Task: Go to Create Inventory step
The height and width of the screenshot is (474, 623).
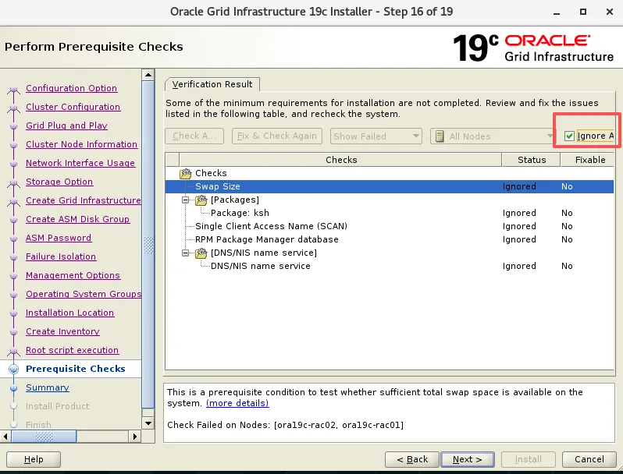Action: (x=62, y=331)
